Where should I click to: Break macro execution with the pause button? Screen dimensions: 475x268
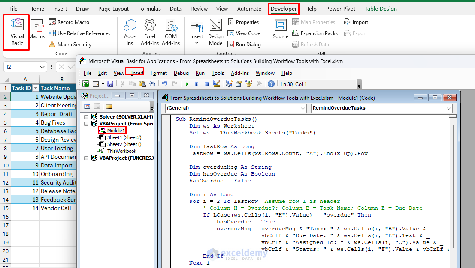pyautogui.click(x=197, y=84)
